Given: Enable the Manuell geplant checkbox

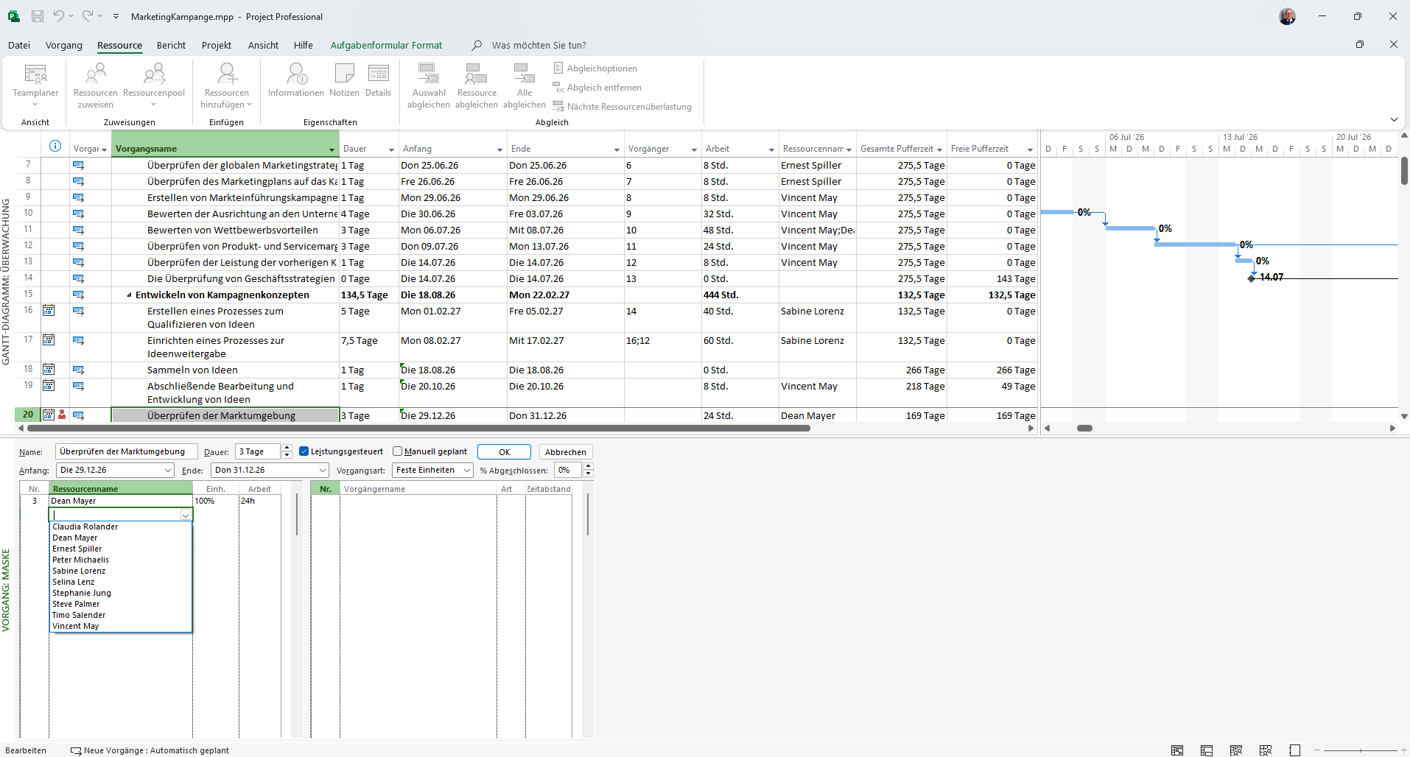Looking at the screenshot, I should 398,451.
